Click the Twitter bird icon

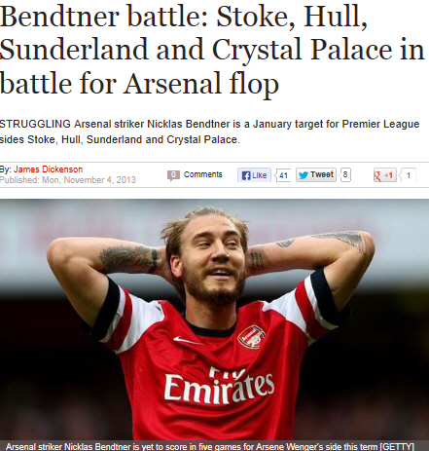click(x=304, y=175)
